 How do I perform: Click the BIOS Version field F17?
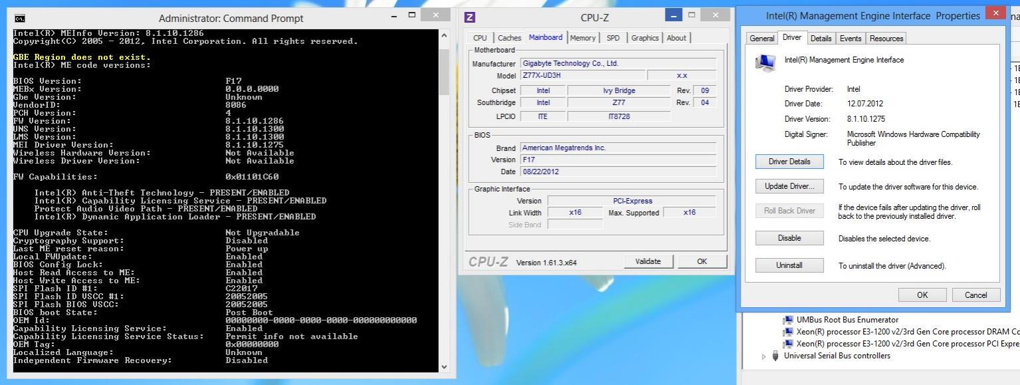(x=618, y=160)
